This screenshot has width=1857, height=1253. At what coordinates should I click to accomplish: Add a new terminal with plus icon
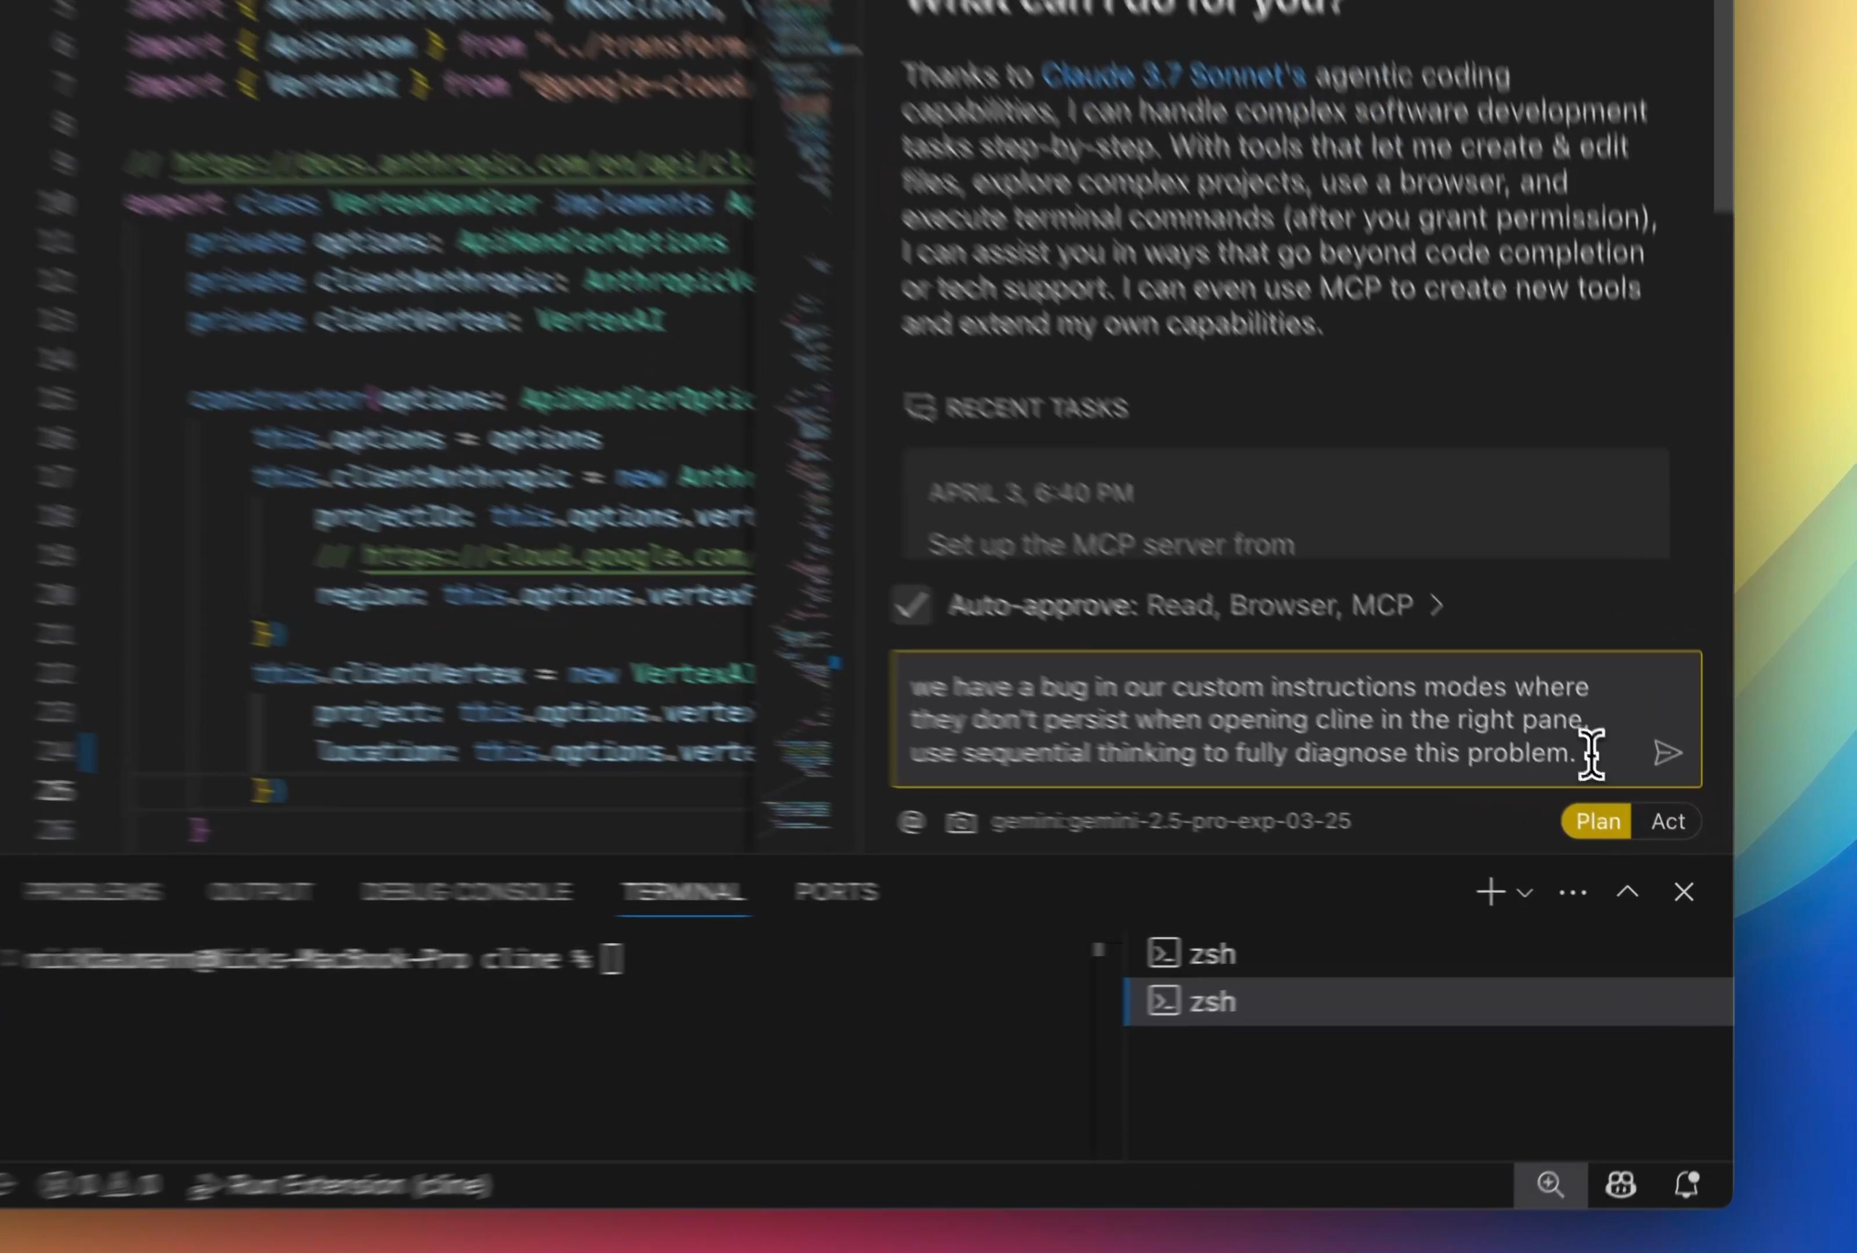click(x=1490, y=892)
